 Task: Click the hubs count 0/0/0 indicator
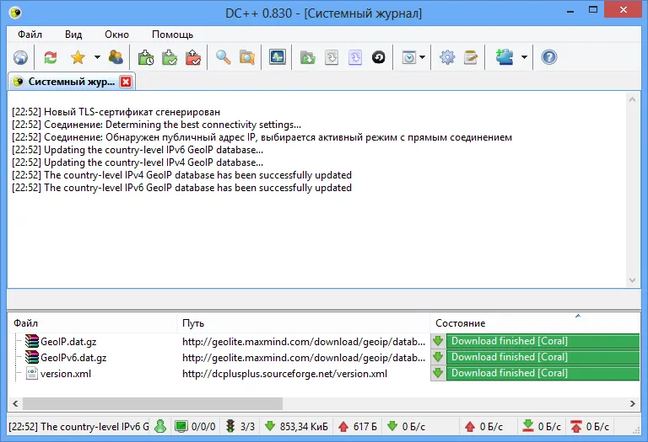click(195, 426)
